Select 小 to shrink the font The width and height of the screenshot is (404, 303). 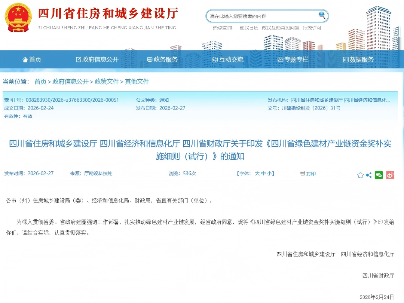pyautogui.click(x=269, y=174)
